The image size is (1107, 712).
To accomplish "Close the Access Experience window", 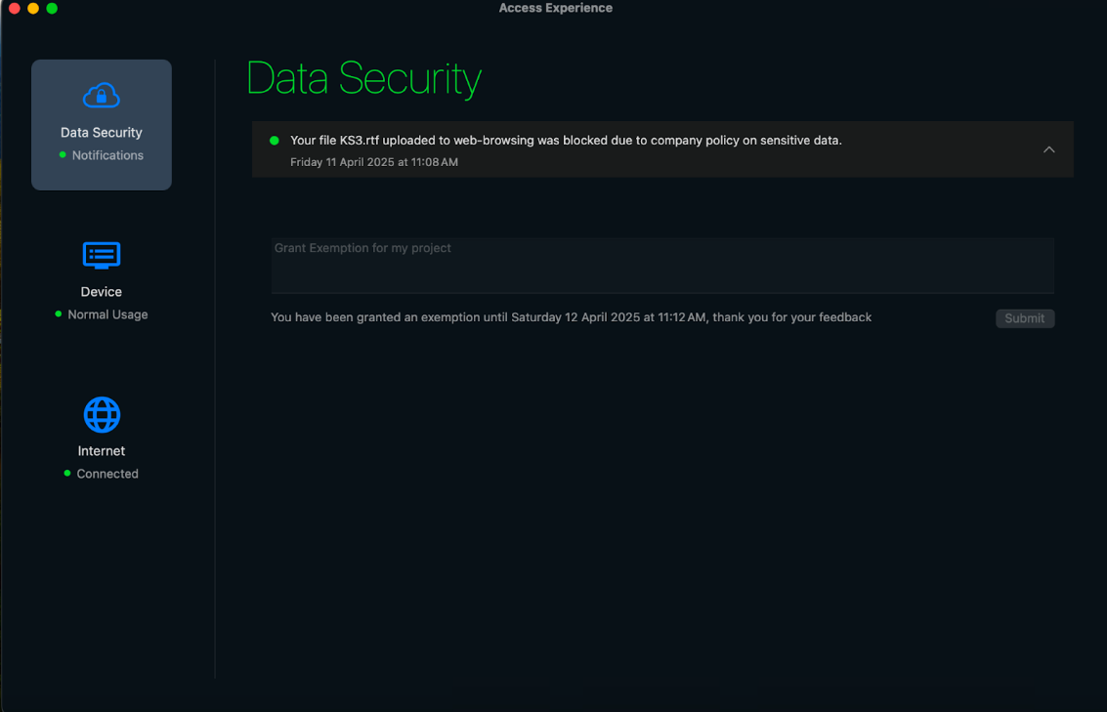I will (x=14, y=8).
